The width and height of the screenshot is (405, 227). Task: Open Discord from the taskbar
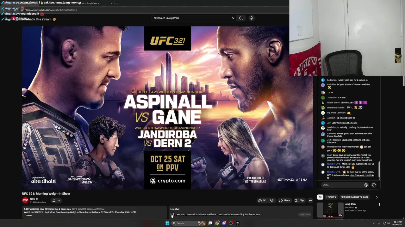click(x=224, y=223)
